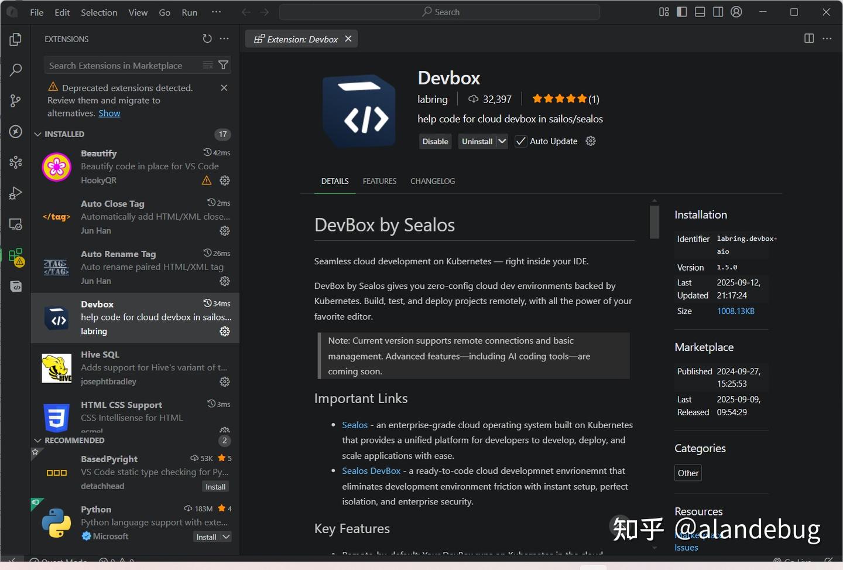Disable the Devbox extension
The image size is (843, 570).
click(435, 141)
